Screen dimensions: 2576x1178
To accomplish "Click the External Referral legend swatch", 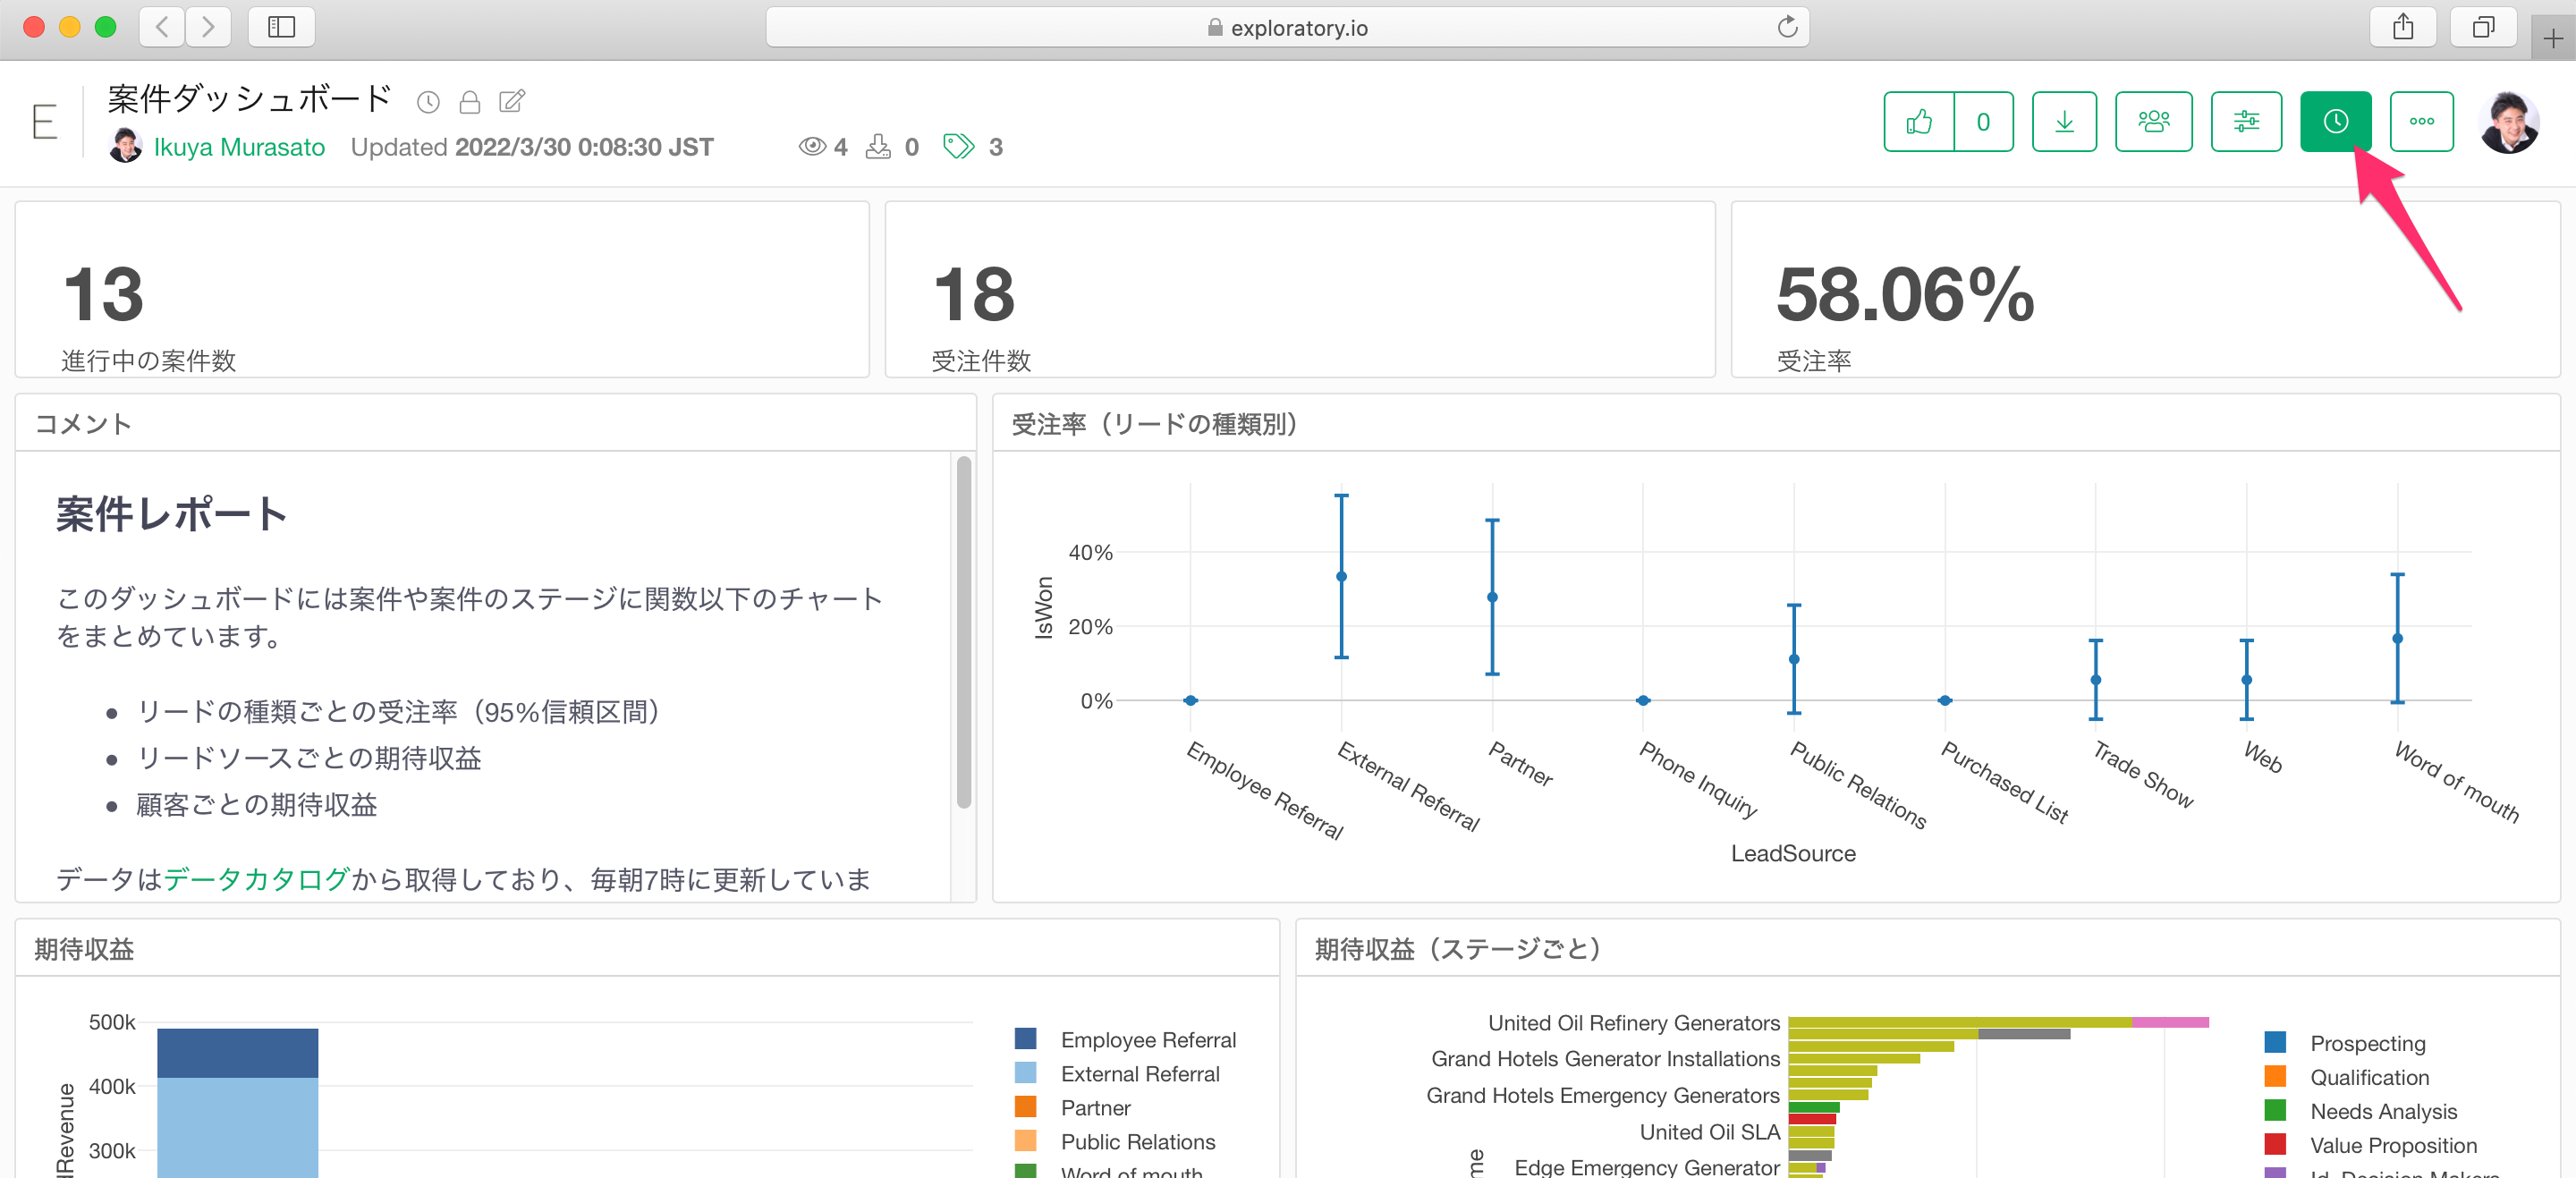I will tap(1025, 1073).
